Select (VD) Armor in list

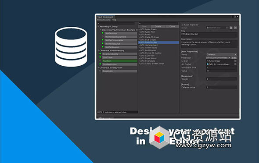[158, 35]
